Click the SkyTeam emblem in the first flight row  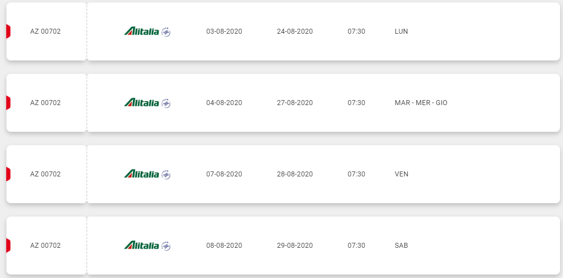pyautogui.click(x=166, y=32)
